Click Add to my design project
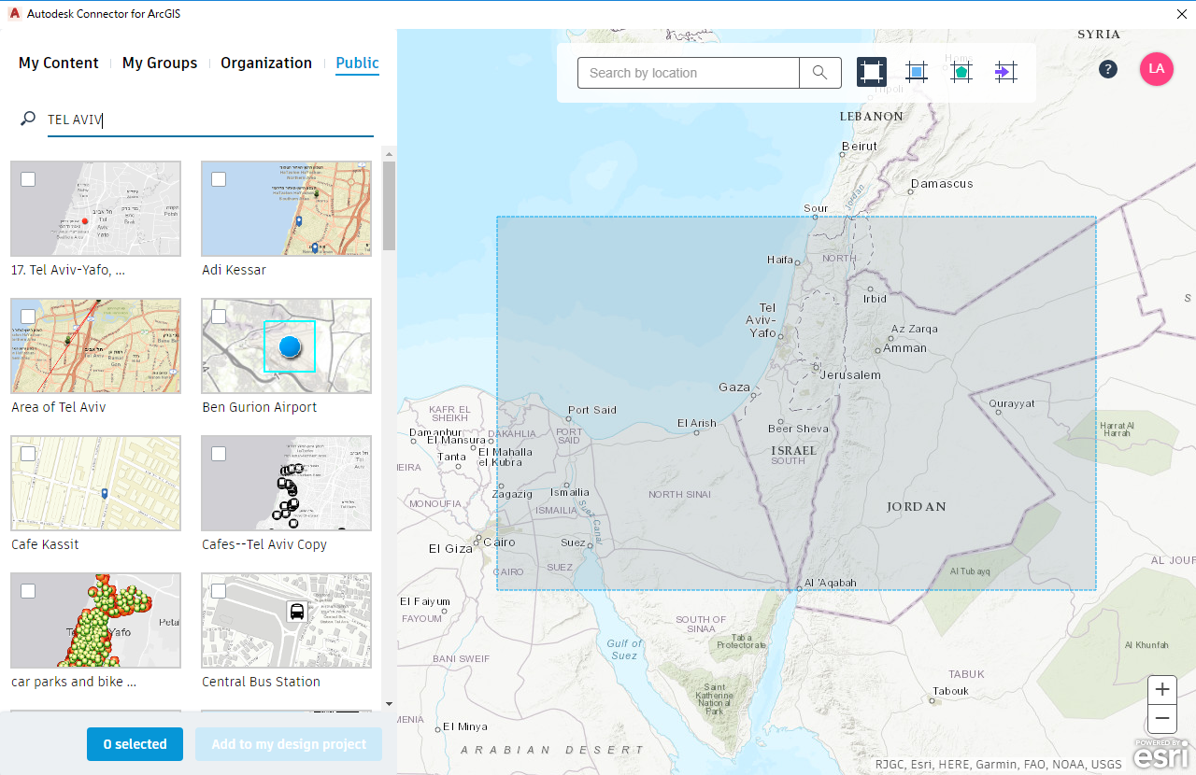The width and height of the screenshot is (1196, 775). [x=289, y=744]
